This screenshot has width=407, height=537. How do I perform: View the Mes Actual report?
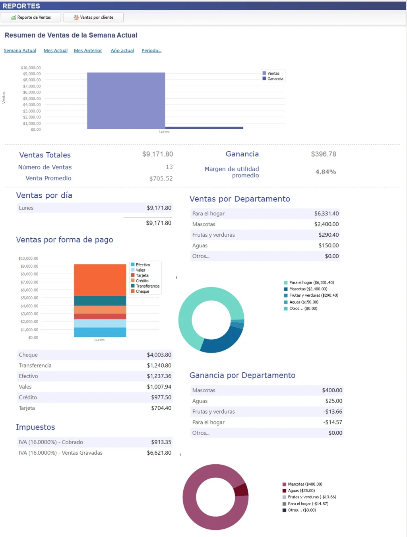click(55, 51)
